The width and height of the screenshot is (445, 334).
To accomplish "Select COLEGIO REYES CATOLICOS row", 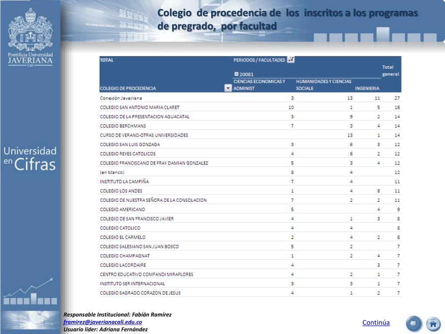I will 250,154.
